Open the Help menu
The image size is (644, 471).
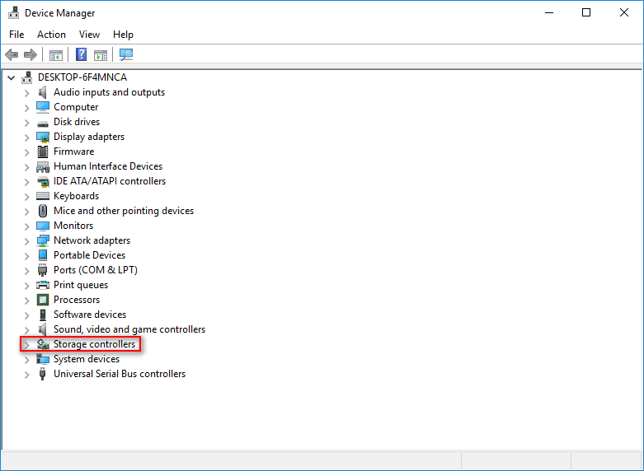point(123,35)
